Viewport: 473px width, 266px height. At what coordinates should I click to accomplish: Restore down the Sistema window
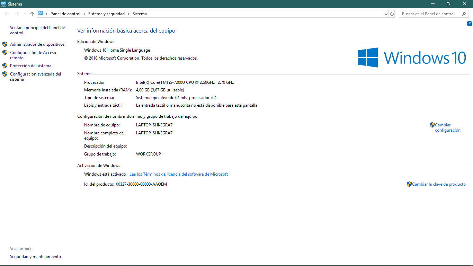click(448, 4)
